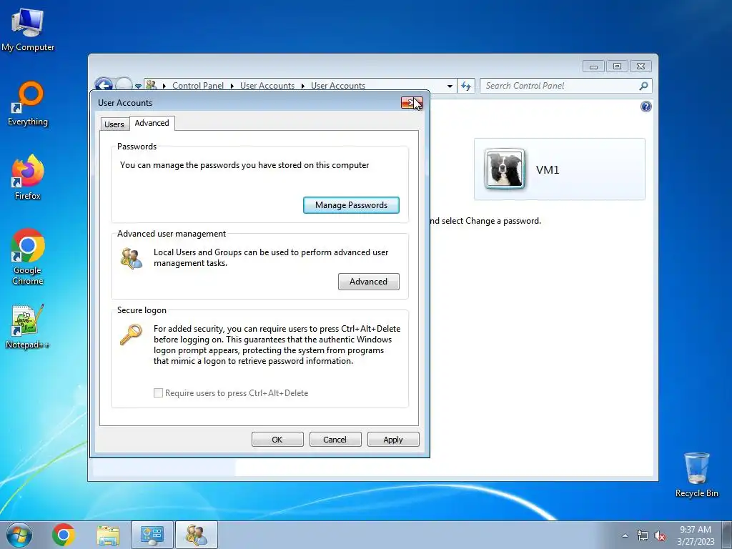Switch to Control Panel taskbar button
Screen dimensions: 732x549
[152, 535]
